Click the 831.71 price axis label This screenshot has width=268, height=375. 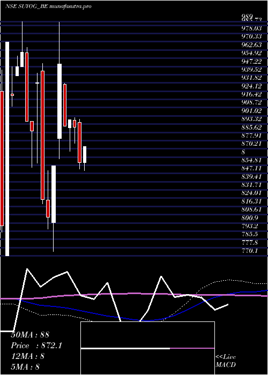click(251, 185)
